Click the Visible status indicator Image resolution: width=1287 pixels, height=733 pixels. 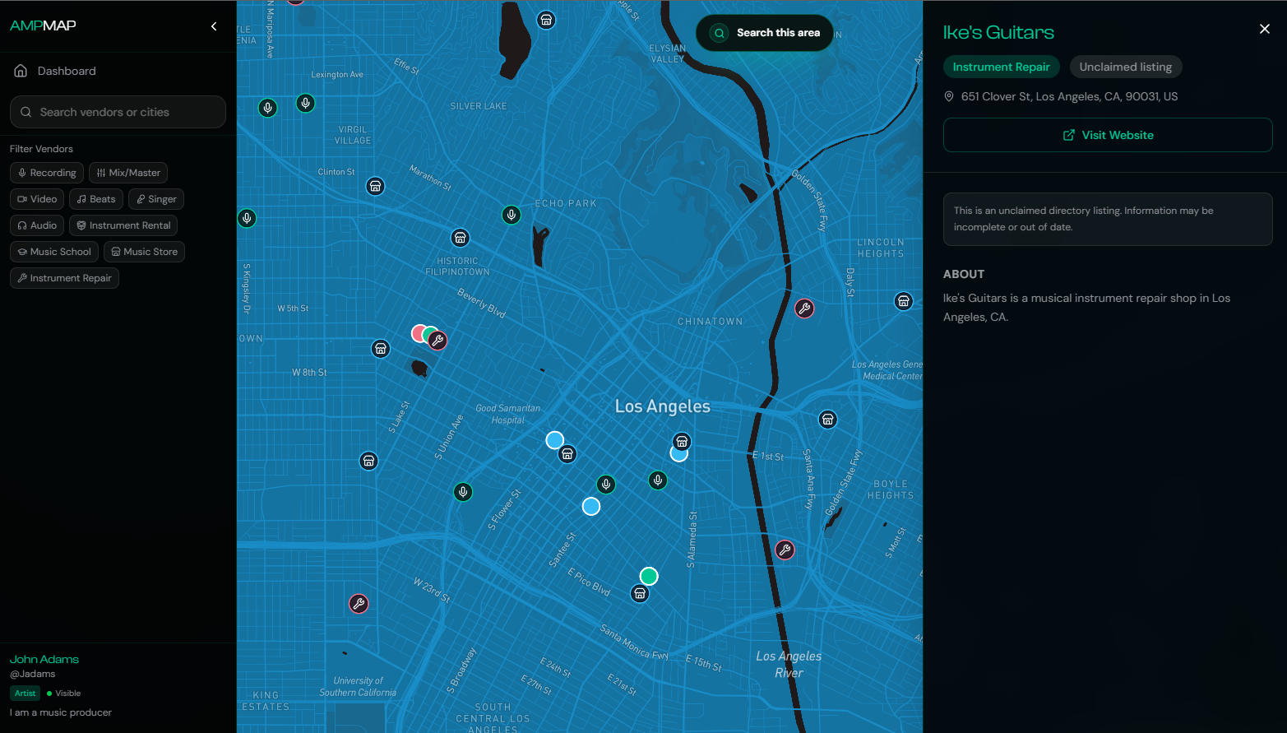(64, 694)
